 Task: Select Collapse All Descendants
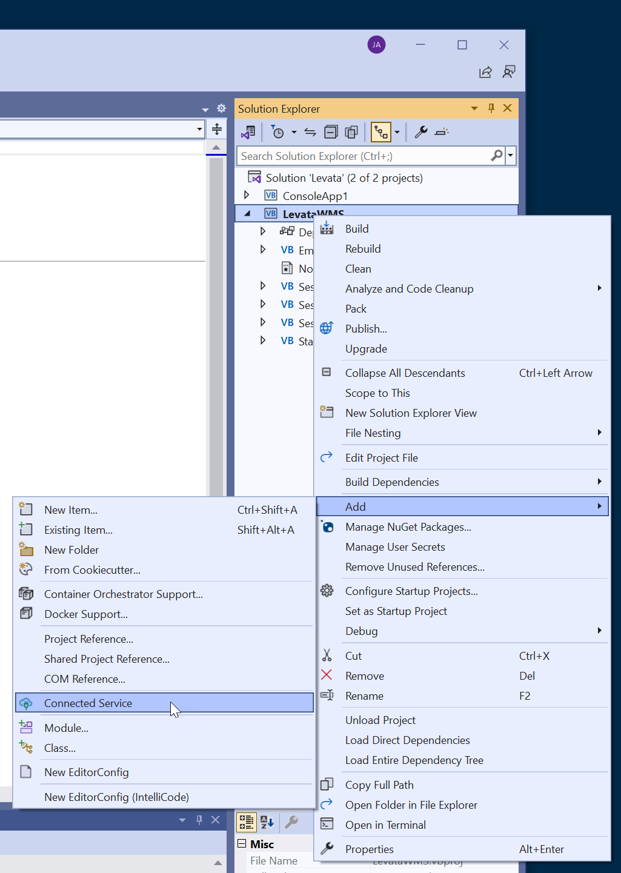click(x=462, y=373)
